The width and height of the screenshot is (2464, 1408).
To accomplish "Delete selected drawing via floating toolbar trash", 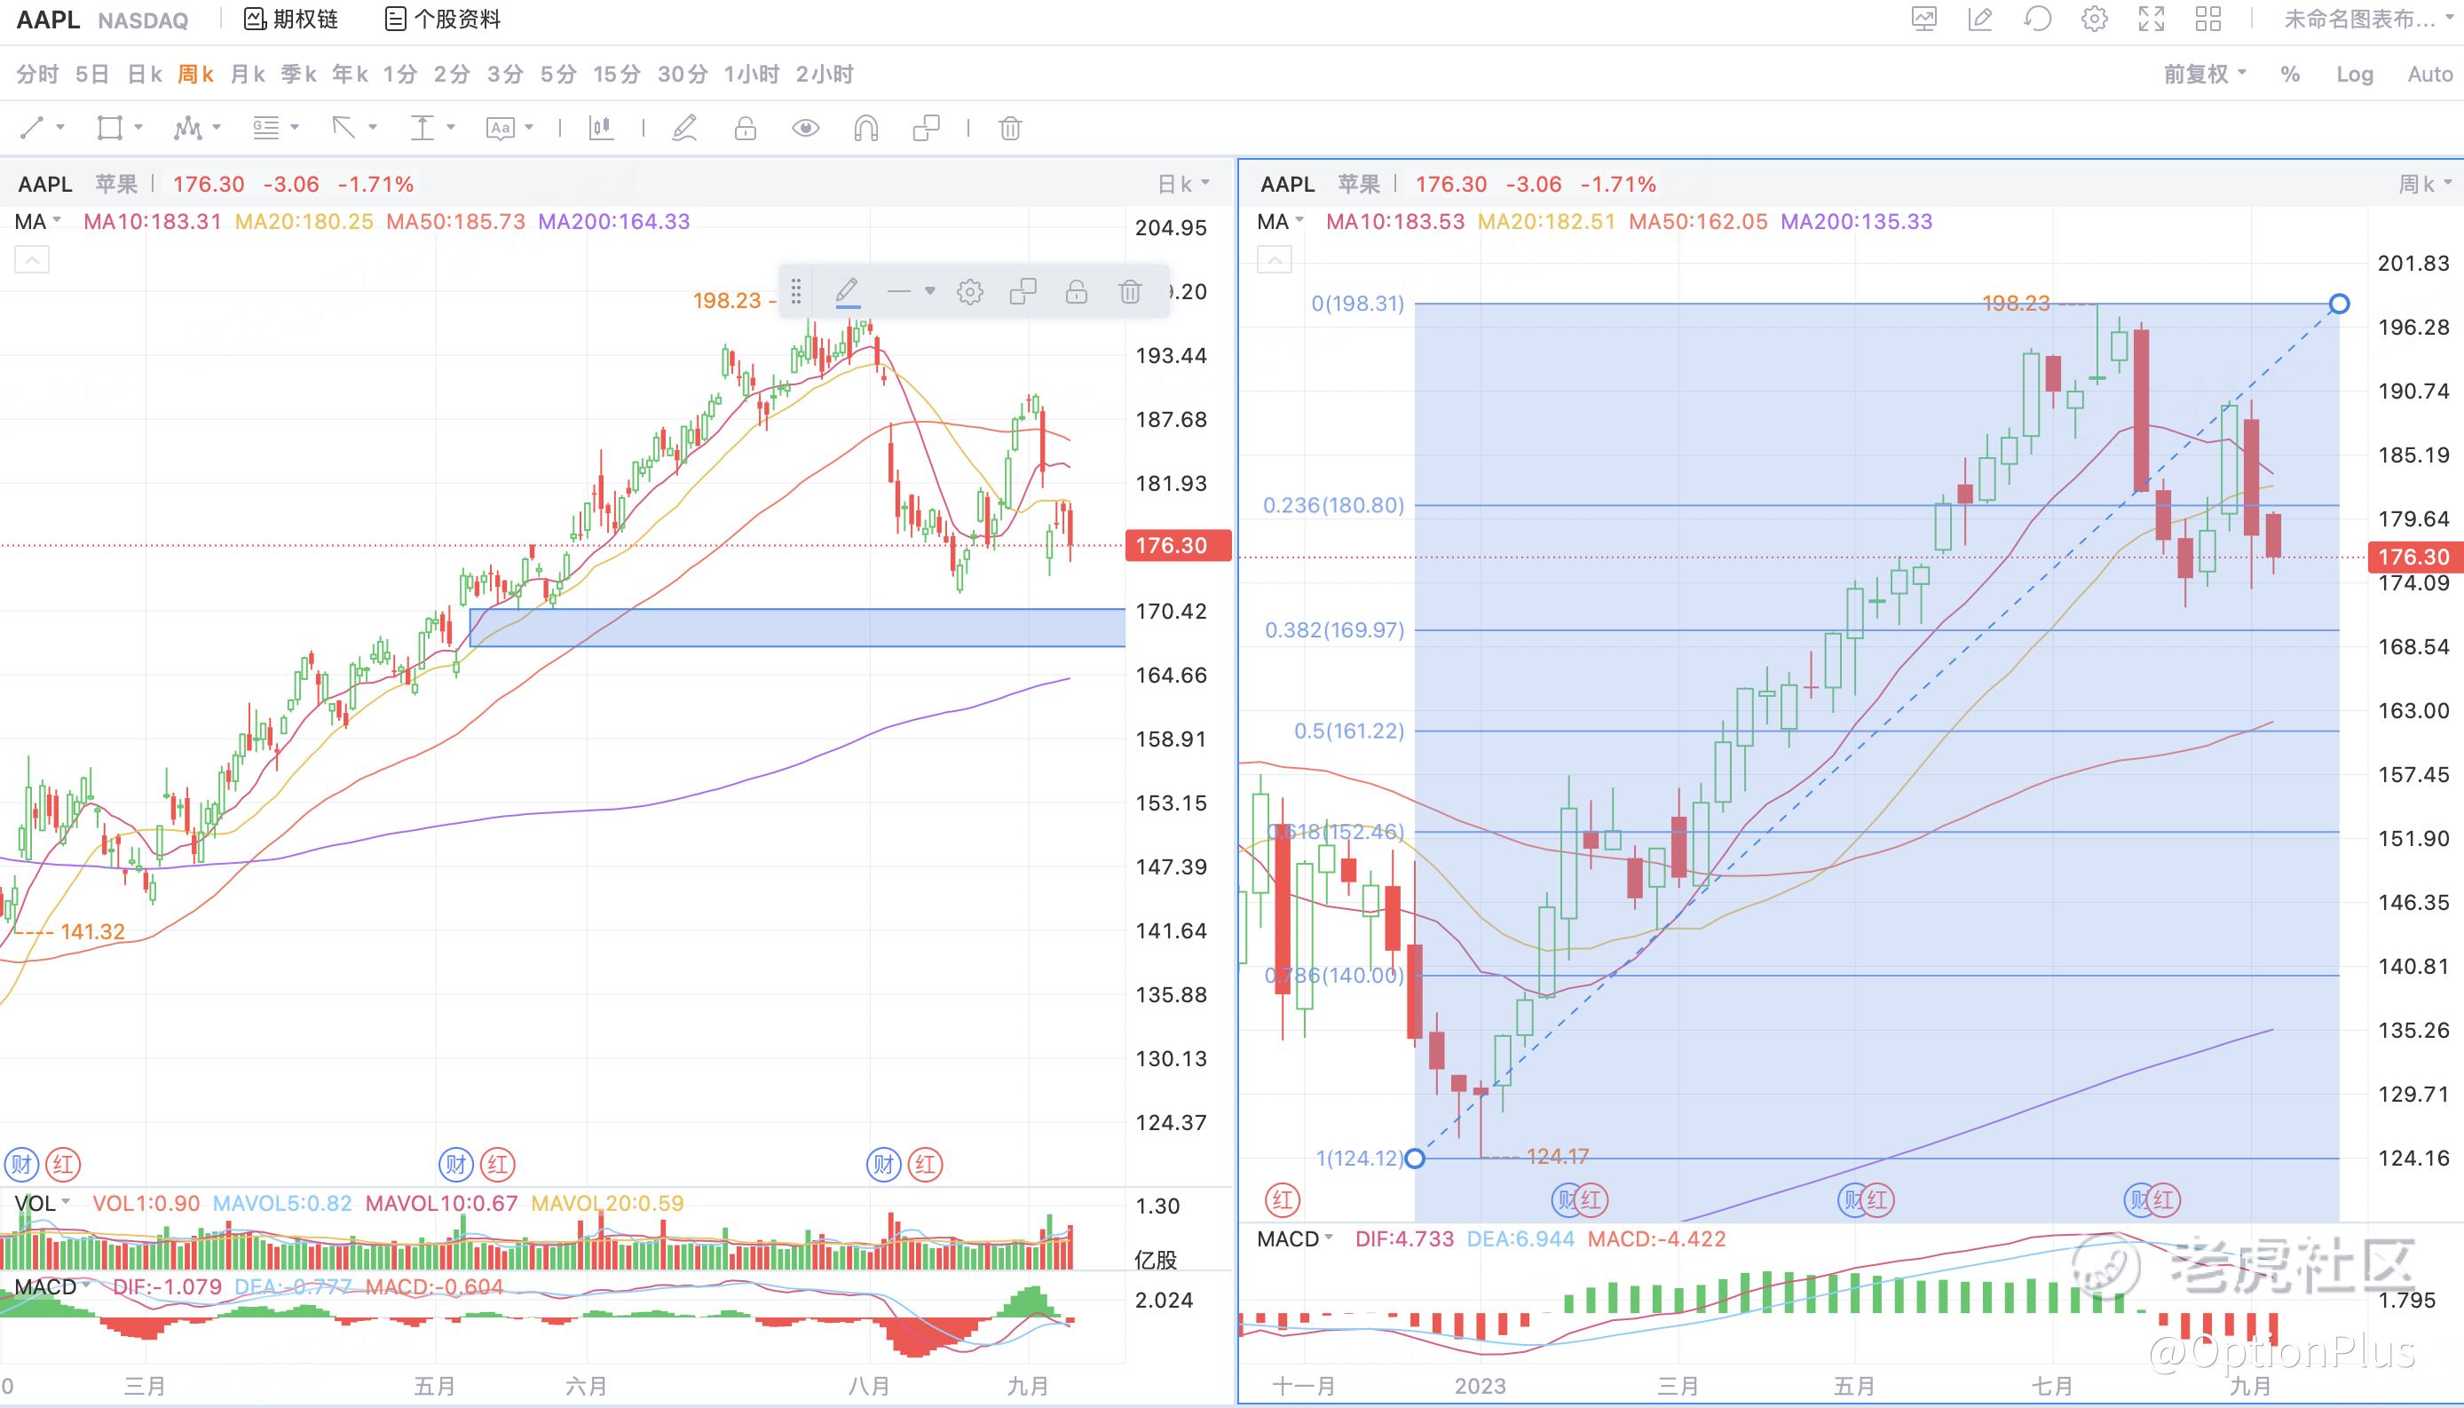I will pos(1130,291).
